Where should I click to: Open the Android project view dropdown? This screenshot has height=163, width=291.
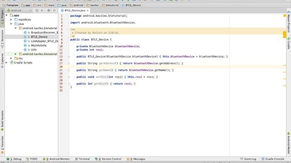click(x=19, y=10)
